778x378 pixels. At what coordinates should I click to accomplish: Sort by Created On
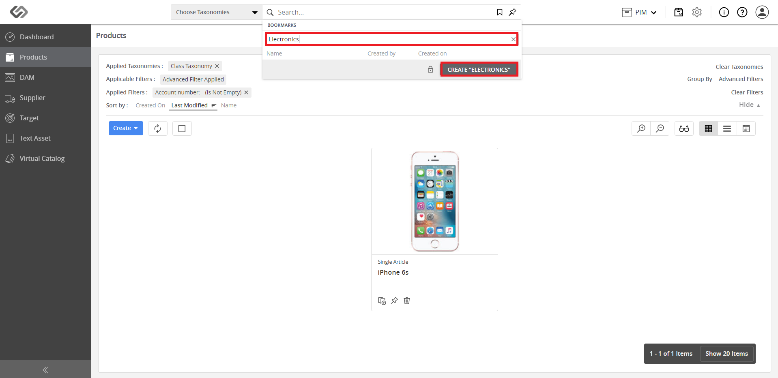pyautogui.click(x=150, y=105)
